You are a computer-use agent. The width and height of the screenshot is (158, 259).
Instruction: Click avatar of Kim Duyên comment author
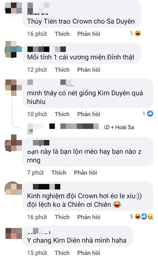click(x=13, y=87)
